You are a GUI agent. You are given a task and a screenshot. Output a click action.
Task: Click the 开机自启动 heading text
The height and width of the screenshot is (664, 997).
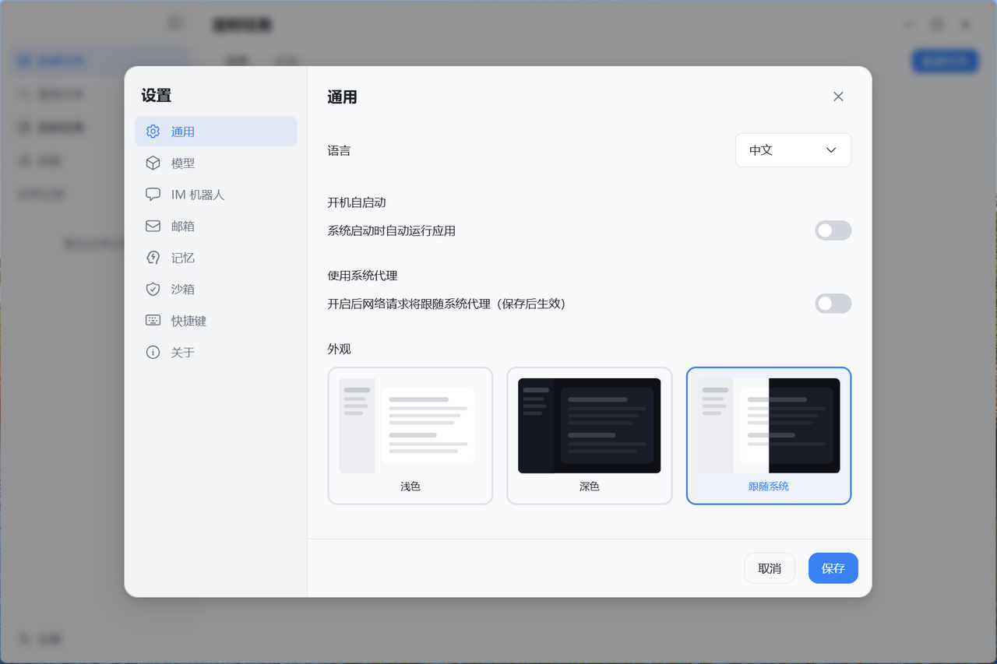357,202
